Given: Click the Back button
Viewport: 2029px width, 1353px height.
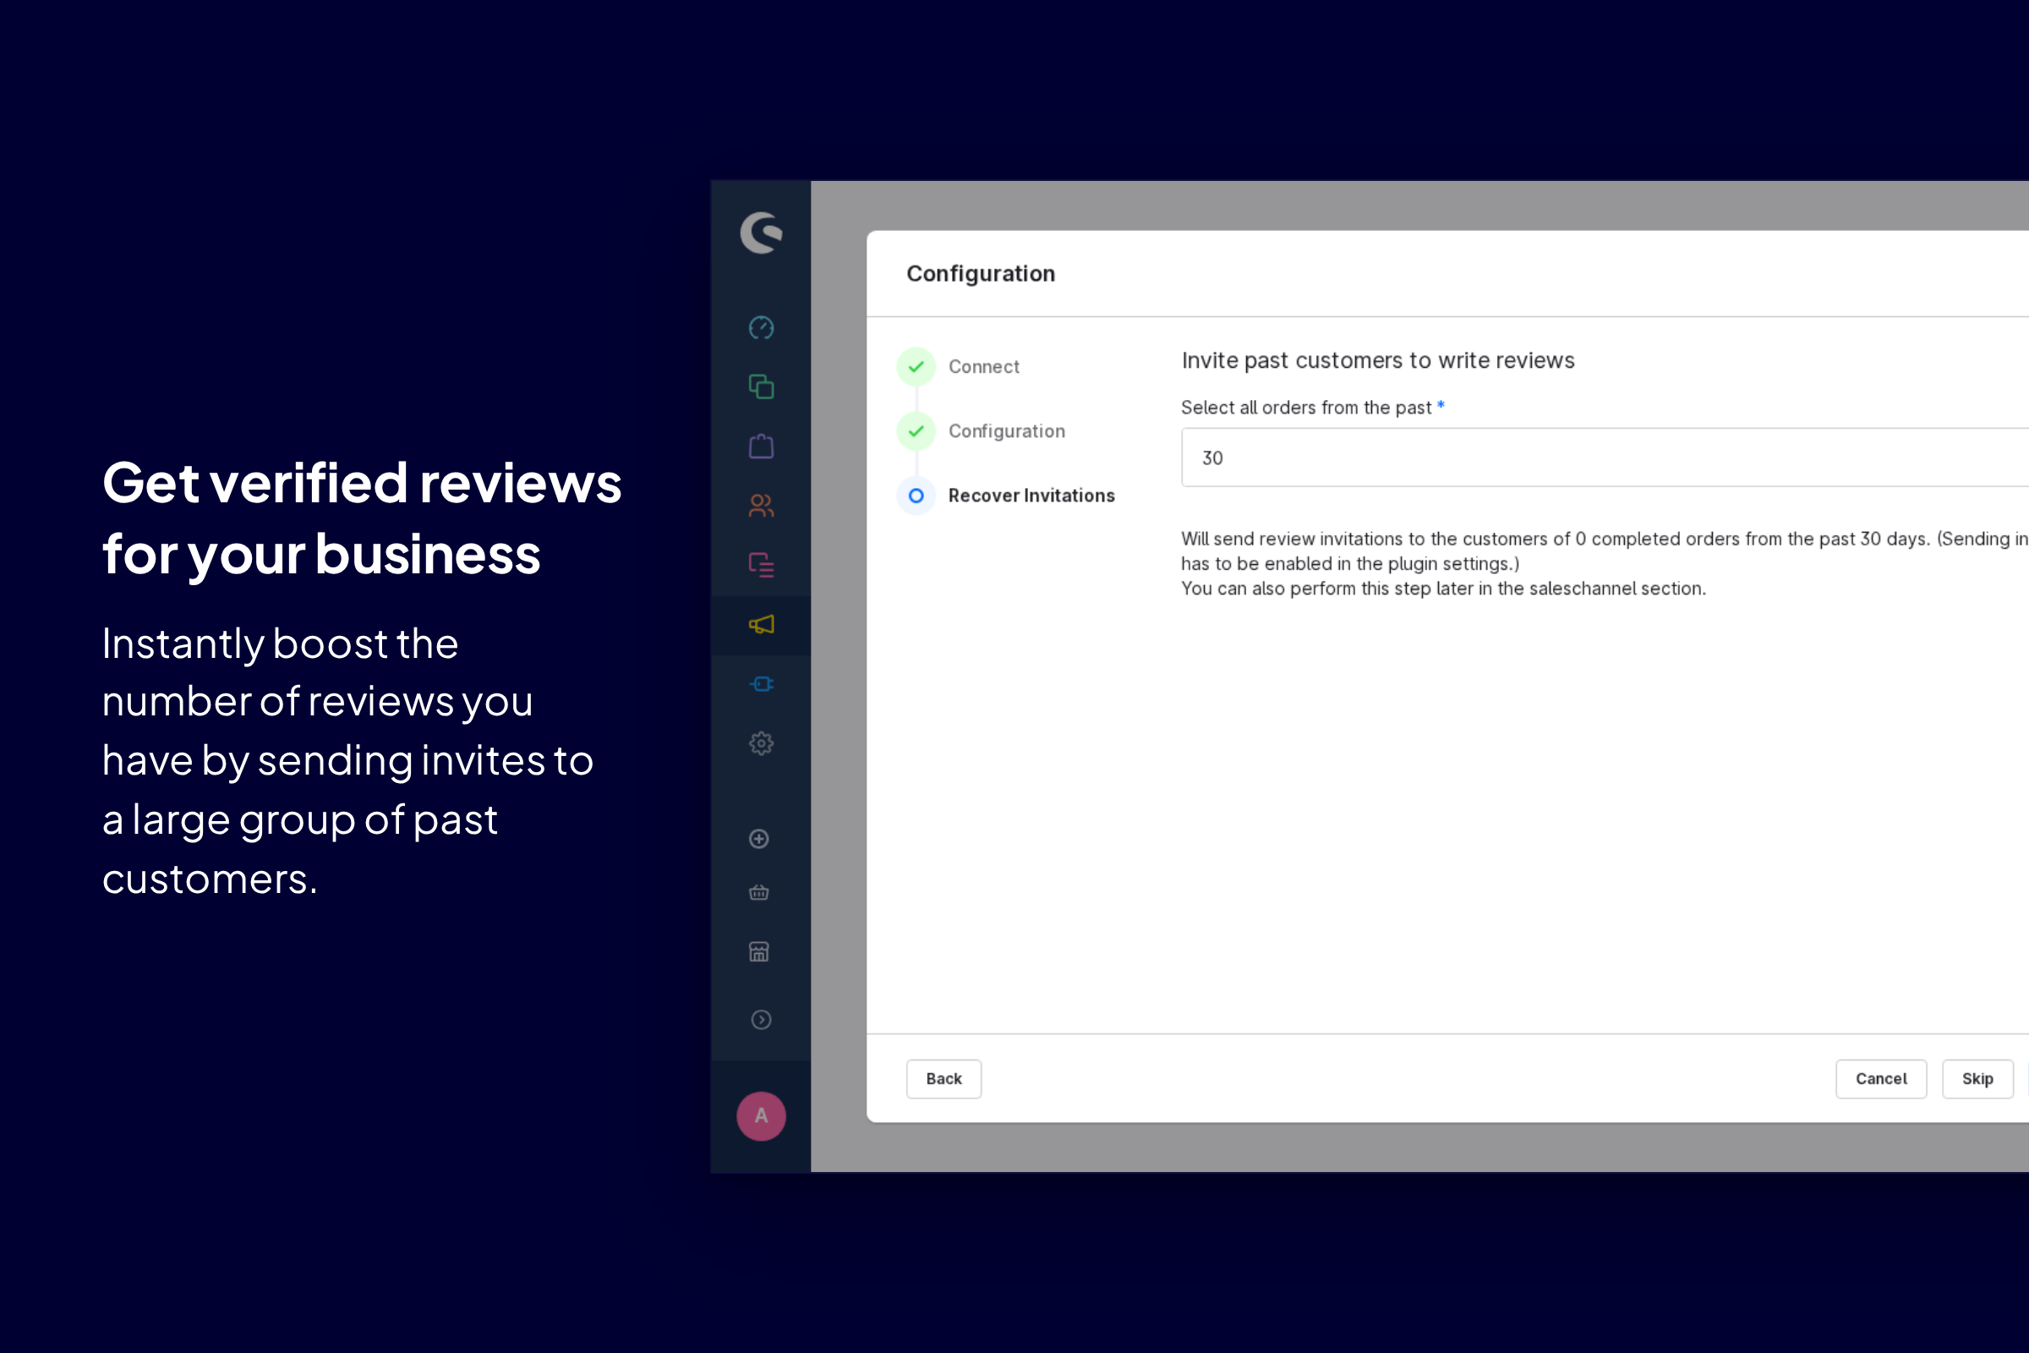Looking at the screenshot, I should click(943, 1079).
